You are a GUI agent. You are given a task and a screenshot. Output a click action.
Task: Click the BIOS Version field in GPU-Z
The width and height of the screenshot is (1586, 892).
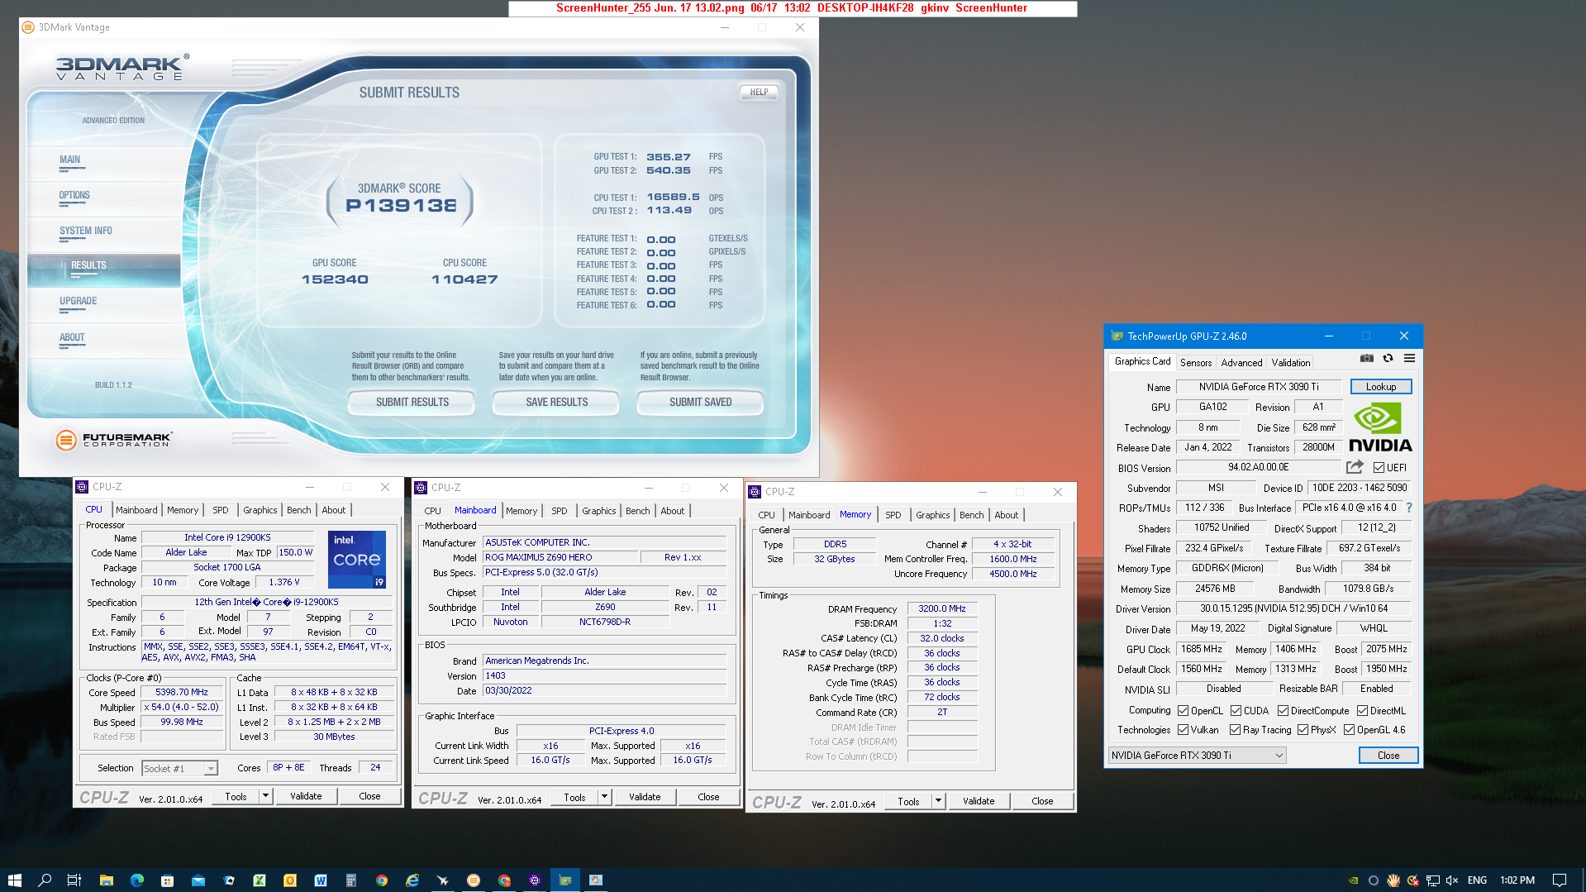pos(1258,467)
